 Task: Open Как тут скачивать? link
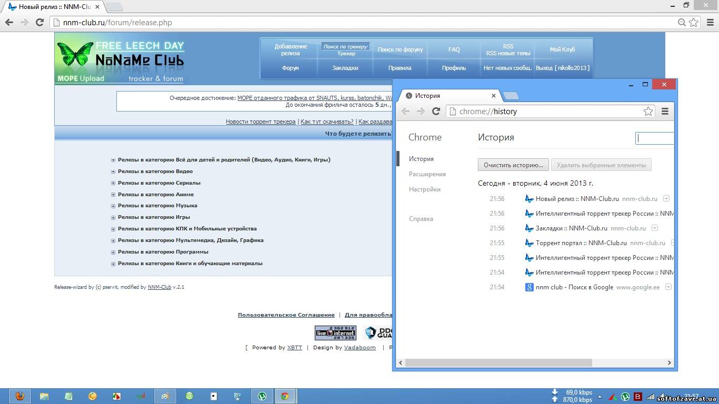point(327,122)
